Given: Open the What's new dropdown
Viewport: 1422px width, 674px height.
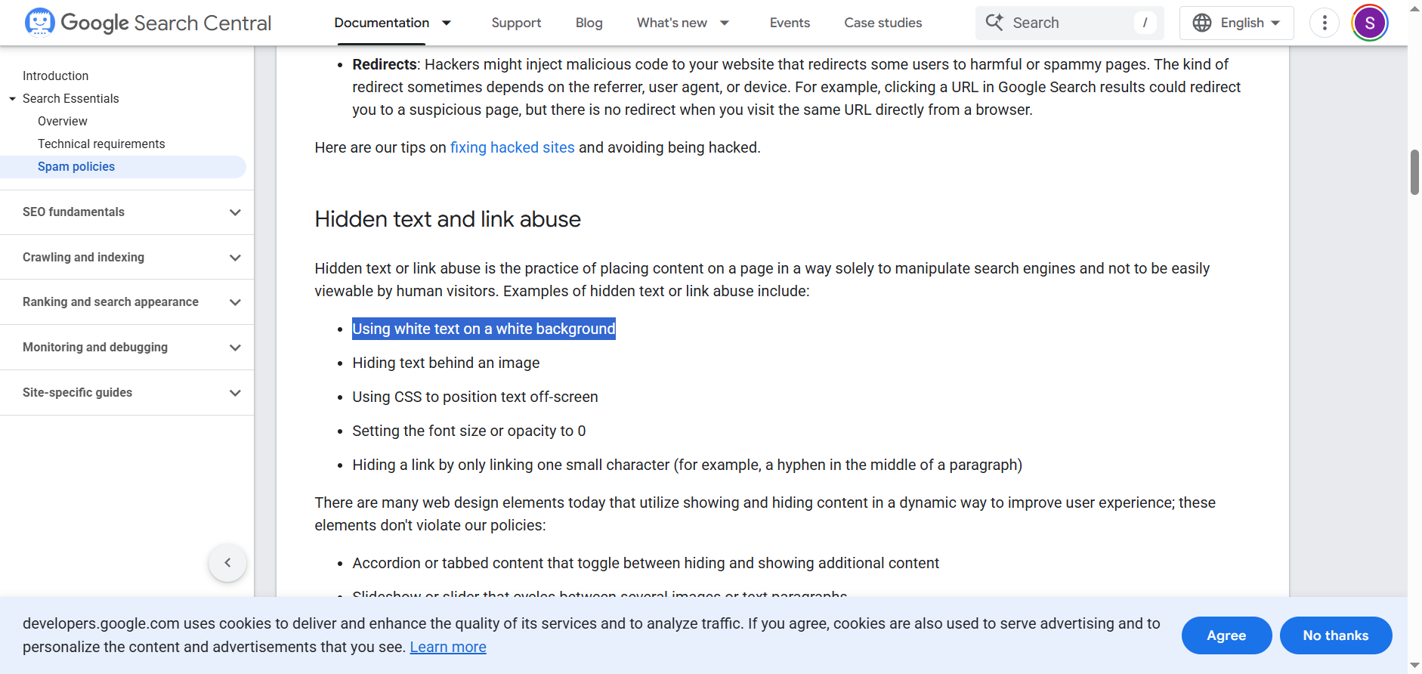Looking at the screenshot, I should coord(724,23).
